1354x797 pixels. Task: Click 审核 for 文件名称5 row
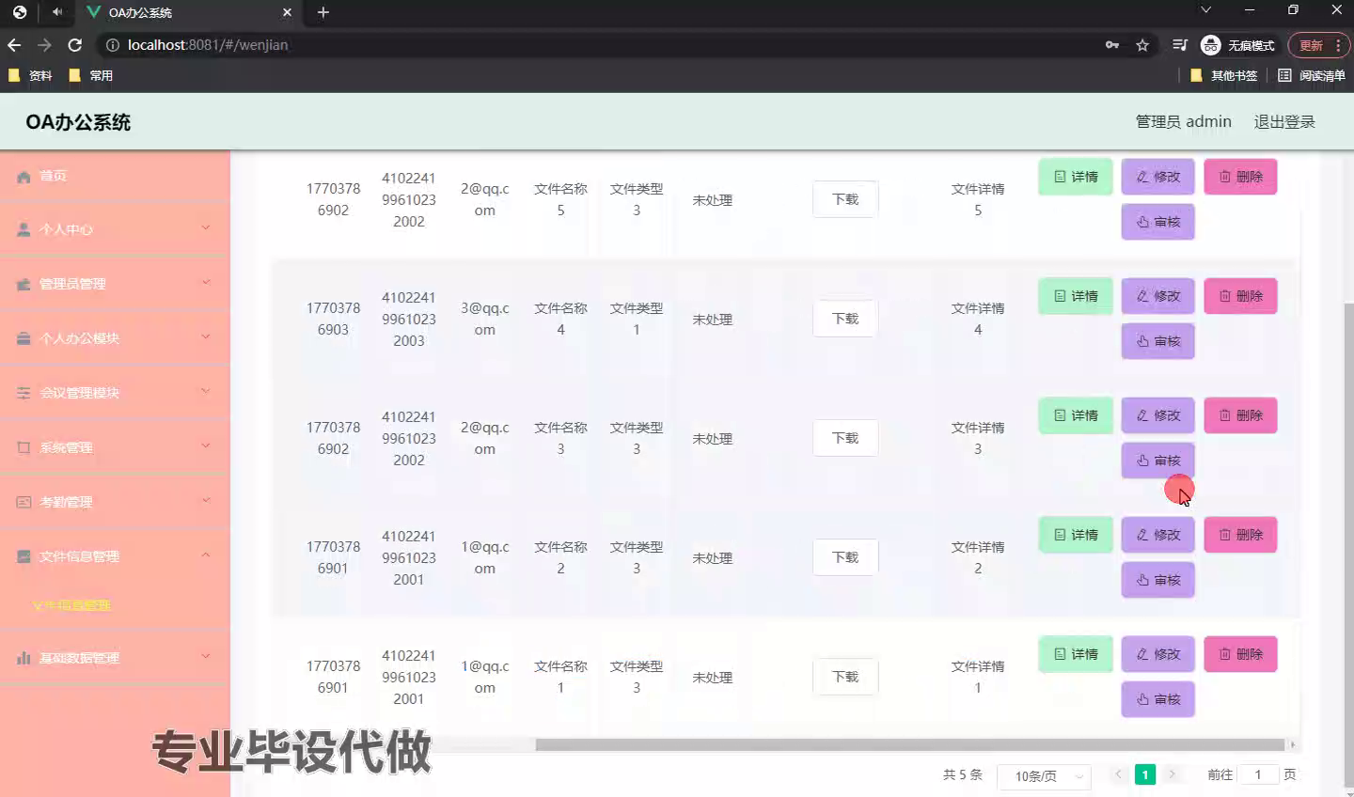(1157, 222)
